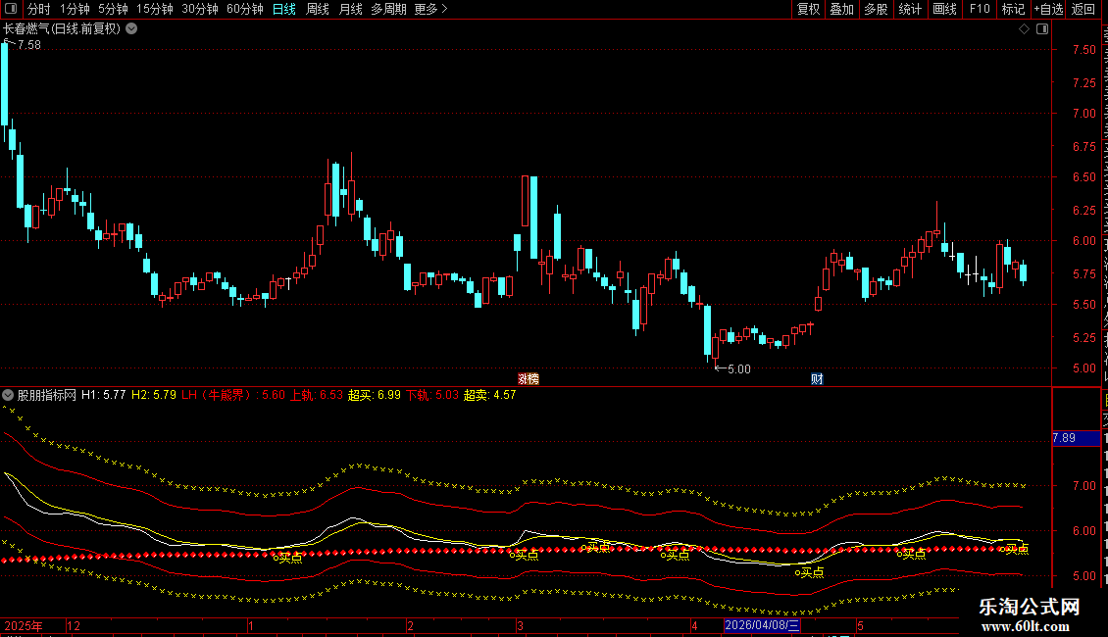
Task: Click the 财 financial marker icon
Action: (x=817, y=379)
